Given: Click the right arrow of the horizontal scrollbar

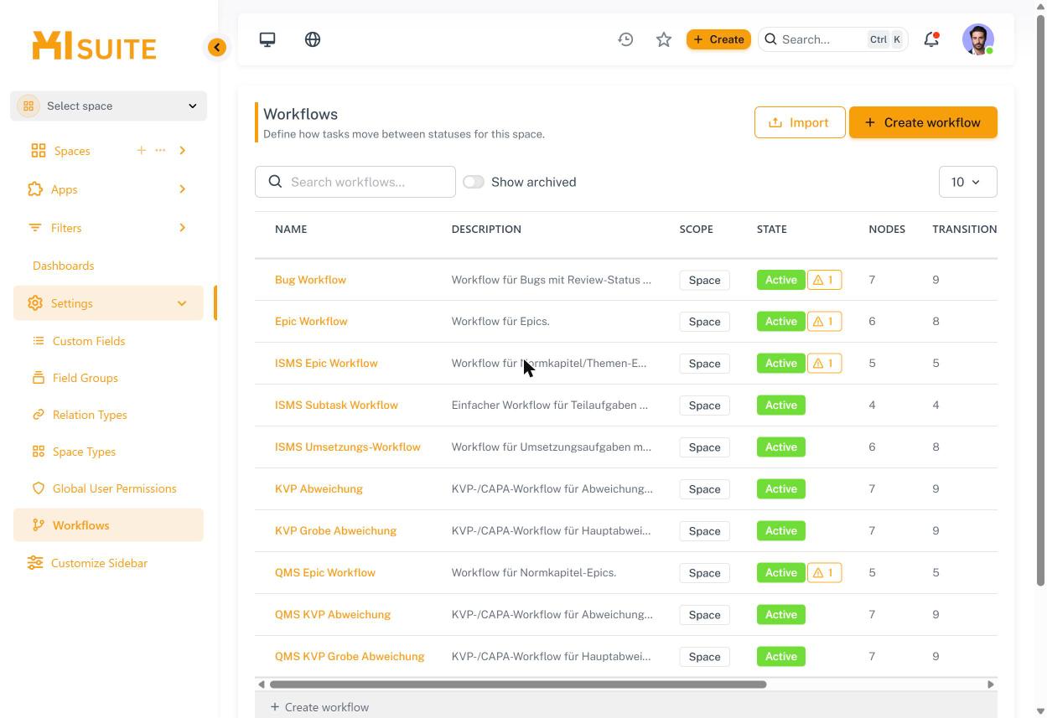Looking at the screenshot, I should 990,684.
